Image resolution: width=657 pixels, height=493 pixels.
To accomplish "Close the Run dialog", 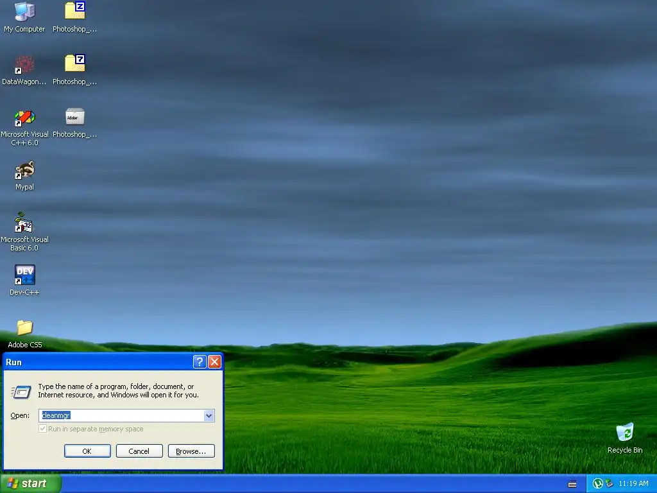I will click(214, 362).
